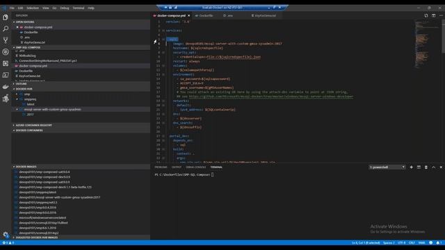Open the Terminal menu
The width and height of the screenshot is (445, 250).
pyautogui.click(x=79, y=8)
